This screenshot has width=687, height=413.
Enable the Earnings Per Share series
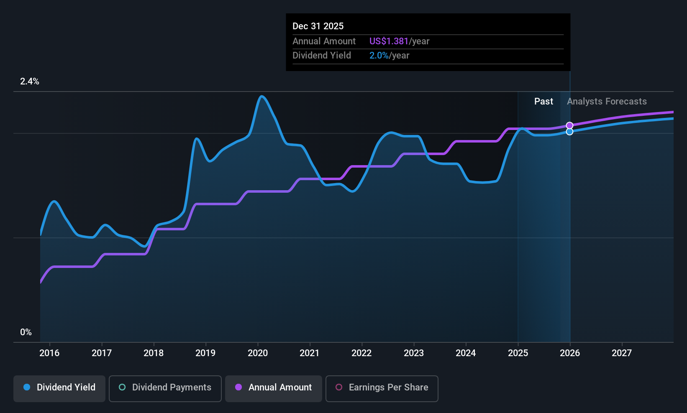pos(381,388)
